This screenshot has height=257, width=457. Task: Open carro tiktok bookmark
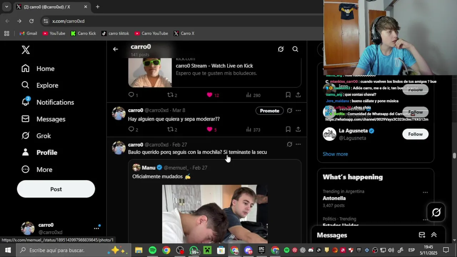coord(115,33)
